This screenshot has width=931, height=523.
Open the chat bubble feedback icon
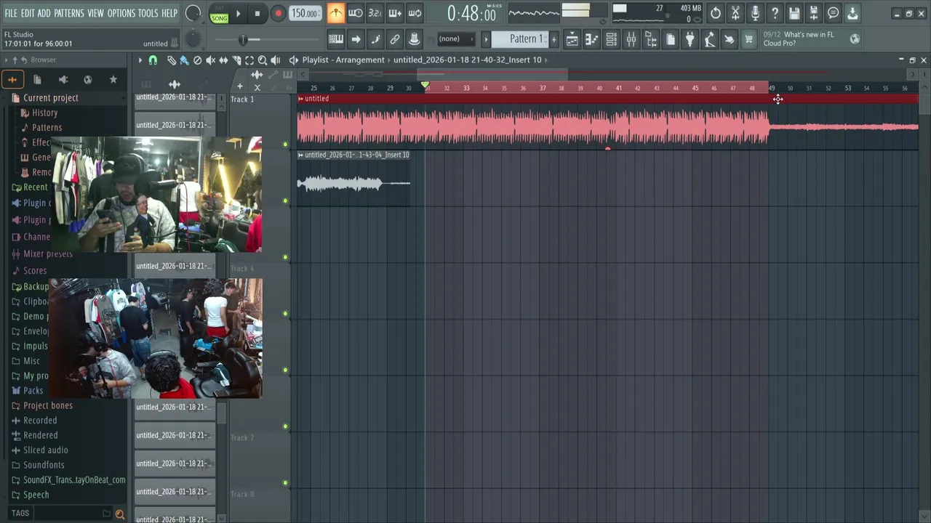pyautogui.click(x=834, y=13)
